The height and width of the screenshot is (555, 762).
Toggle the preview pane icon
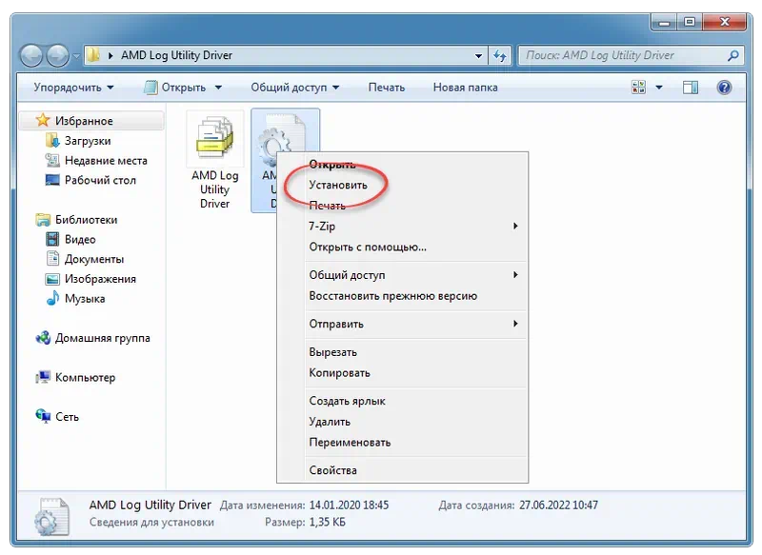coord(690,87)
